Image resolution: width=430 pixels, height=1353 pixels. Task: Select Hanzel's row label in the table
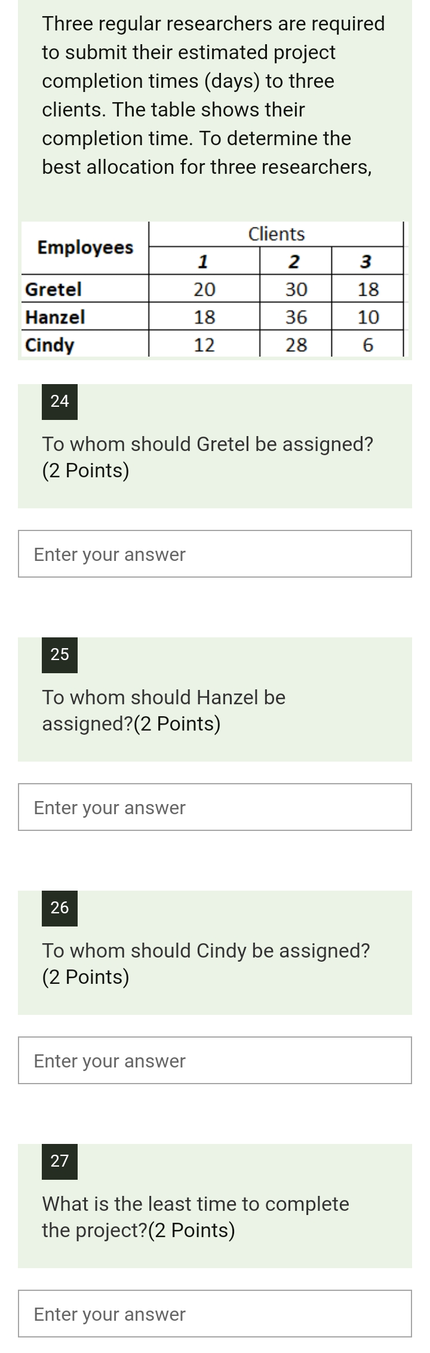click(54, 317)
